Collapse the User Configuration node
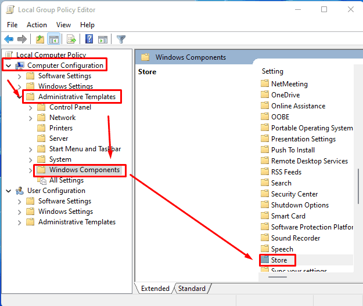Screen dimensions: 363x306 9,191
